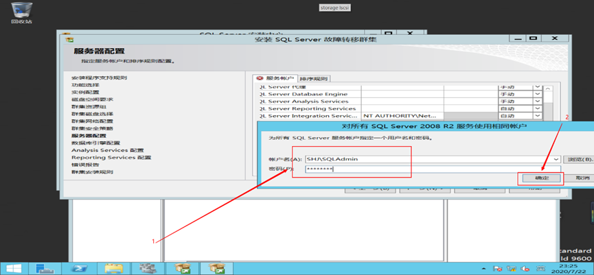
Task: Click the 数据库引擎配置 step
Action: [x=95, y=143]
